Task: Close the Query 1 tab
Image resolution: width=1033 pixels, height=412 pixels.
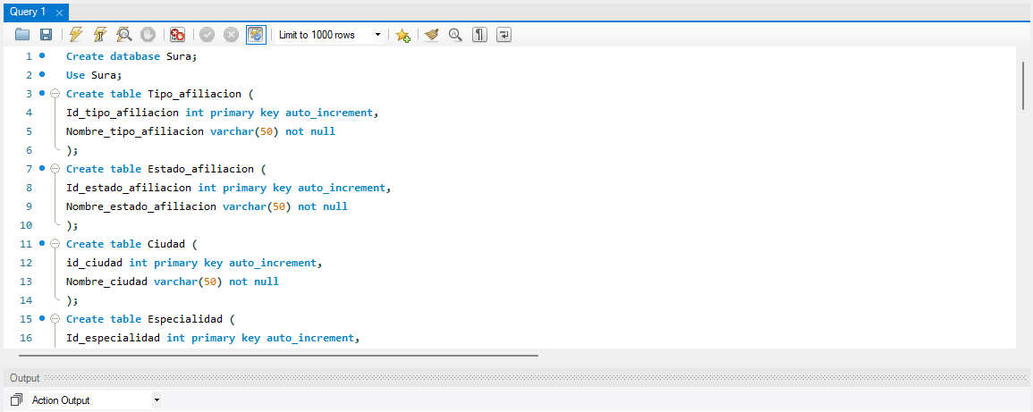Action: tap(59, 13)
